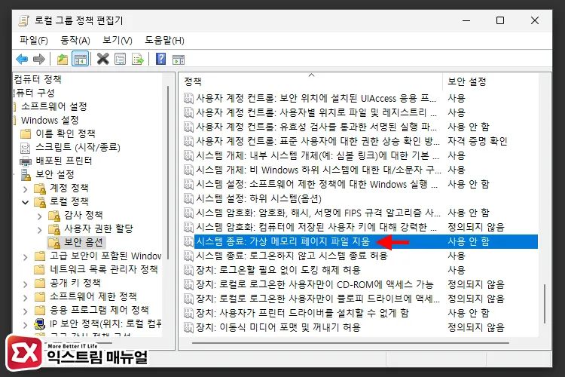
Task: Toggle the Show/Hide Console Tree icon
Action: [80, 59]
